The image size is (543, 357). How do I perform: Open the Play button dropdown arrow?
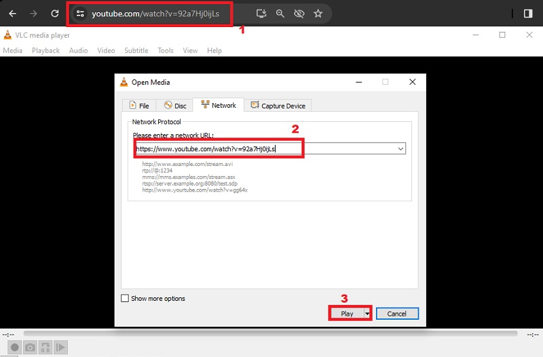(367, 314)
